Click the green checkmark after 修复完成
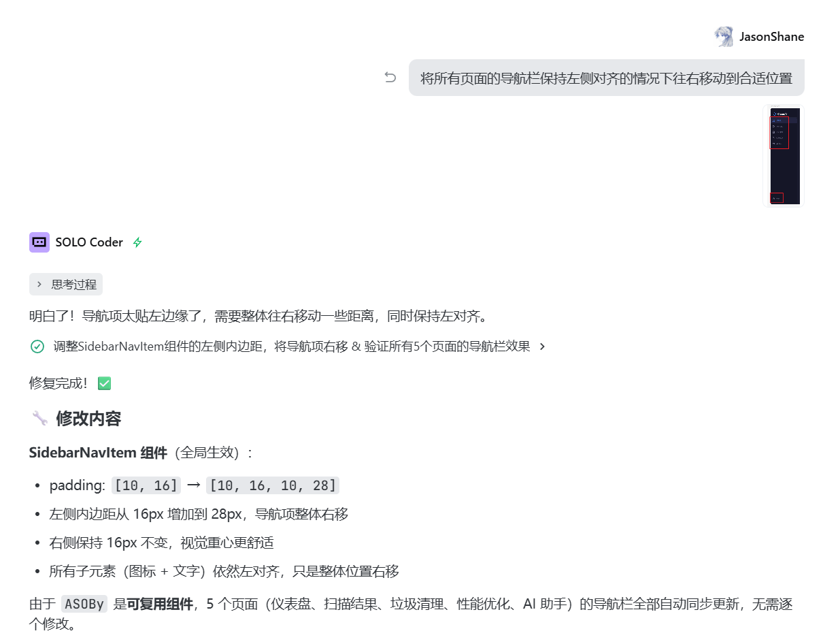The width and height of the screenshot is (823, 644). [x=104, y=383]
